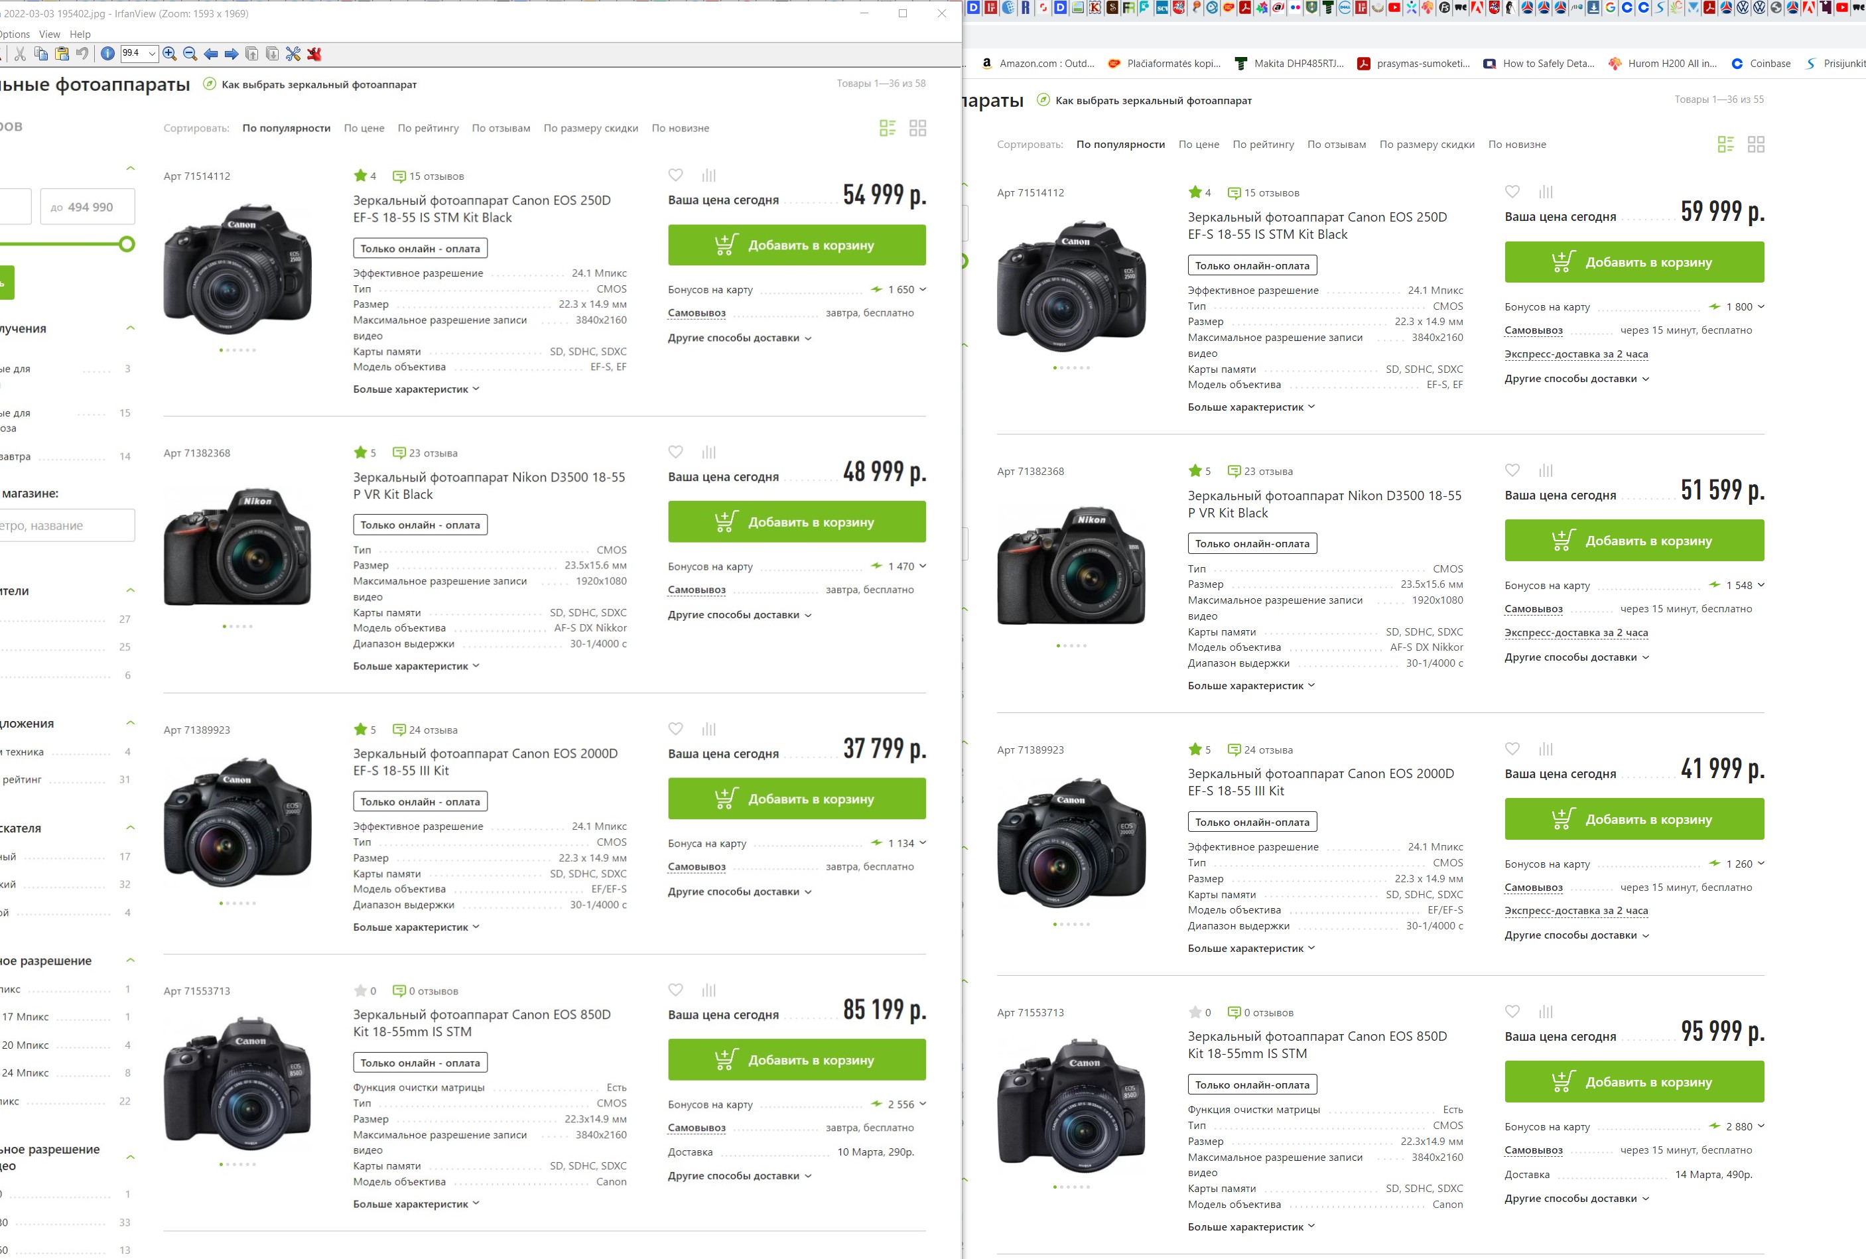Open IrfanView settings wrench-and-screwdriver icon
The height and width of the screenshot is (1259, 1866).
[293, 54]
